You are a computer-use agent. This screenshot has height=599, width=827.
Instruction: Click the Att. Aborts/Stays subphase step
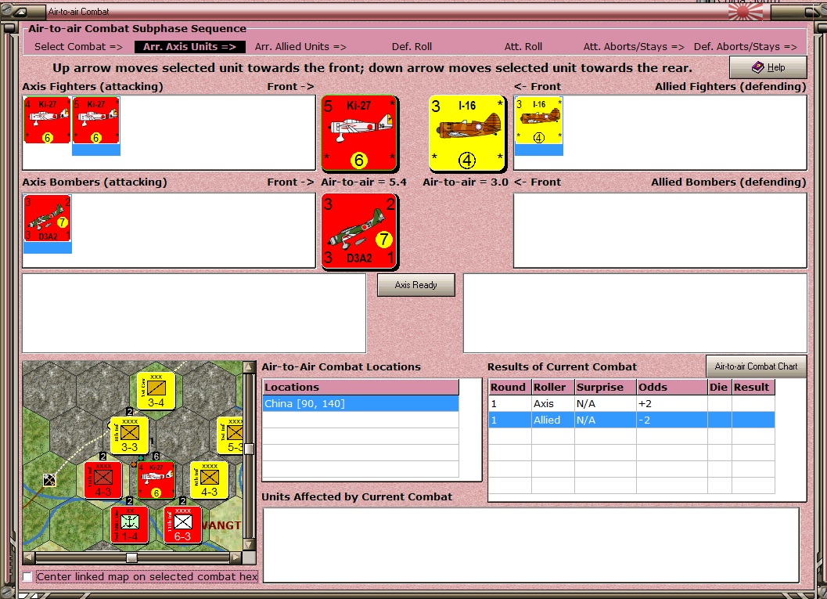point(634,46)
